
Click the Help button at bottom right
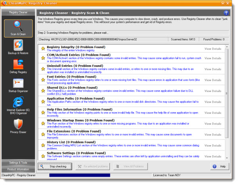pos(219,166)
